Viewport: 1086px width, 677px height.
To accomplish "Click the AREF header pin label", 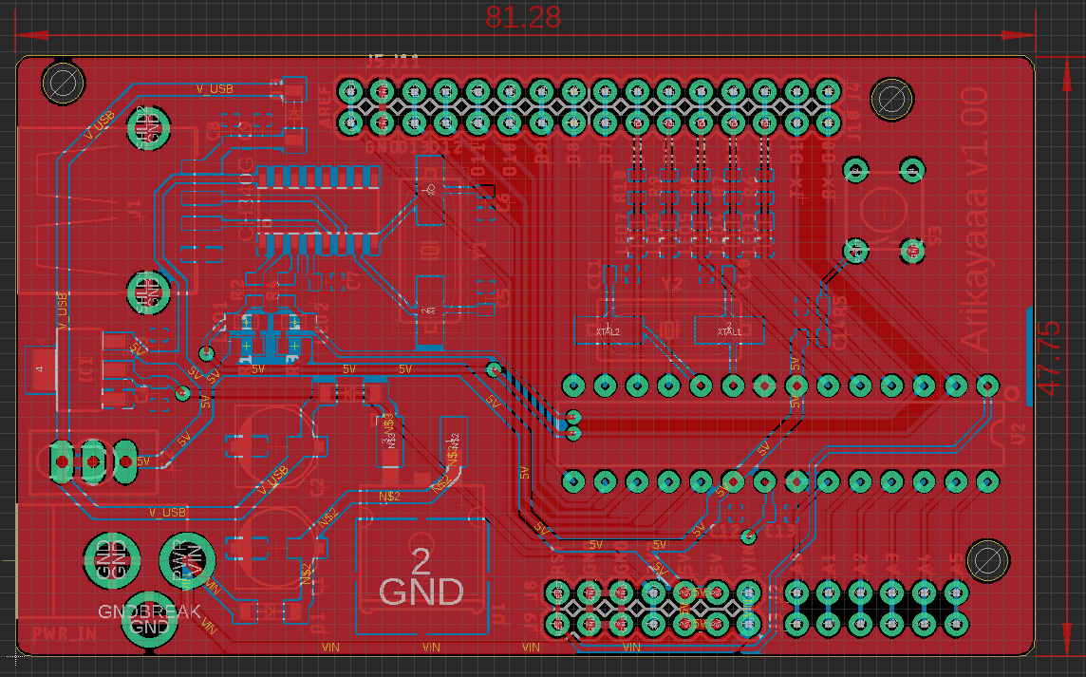I will coord(325,107).
